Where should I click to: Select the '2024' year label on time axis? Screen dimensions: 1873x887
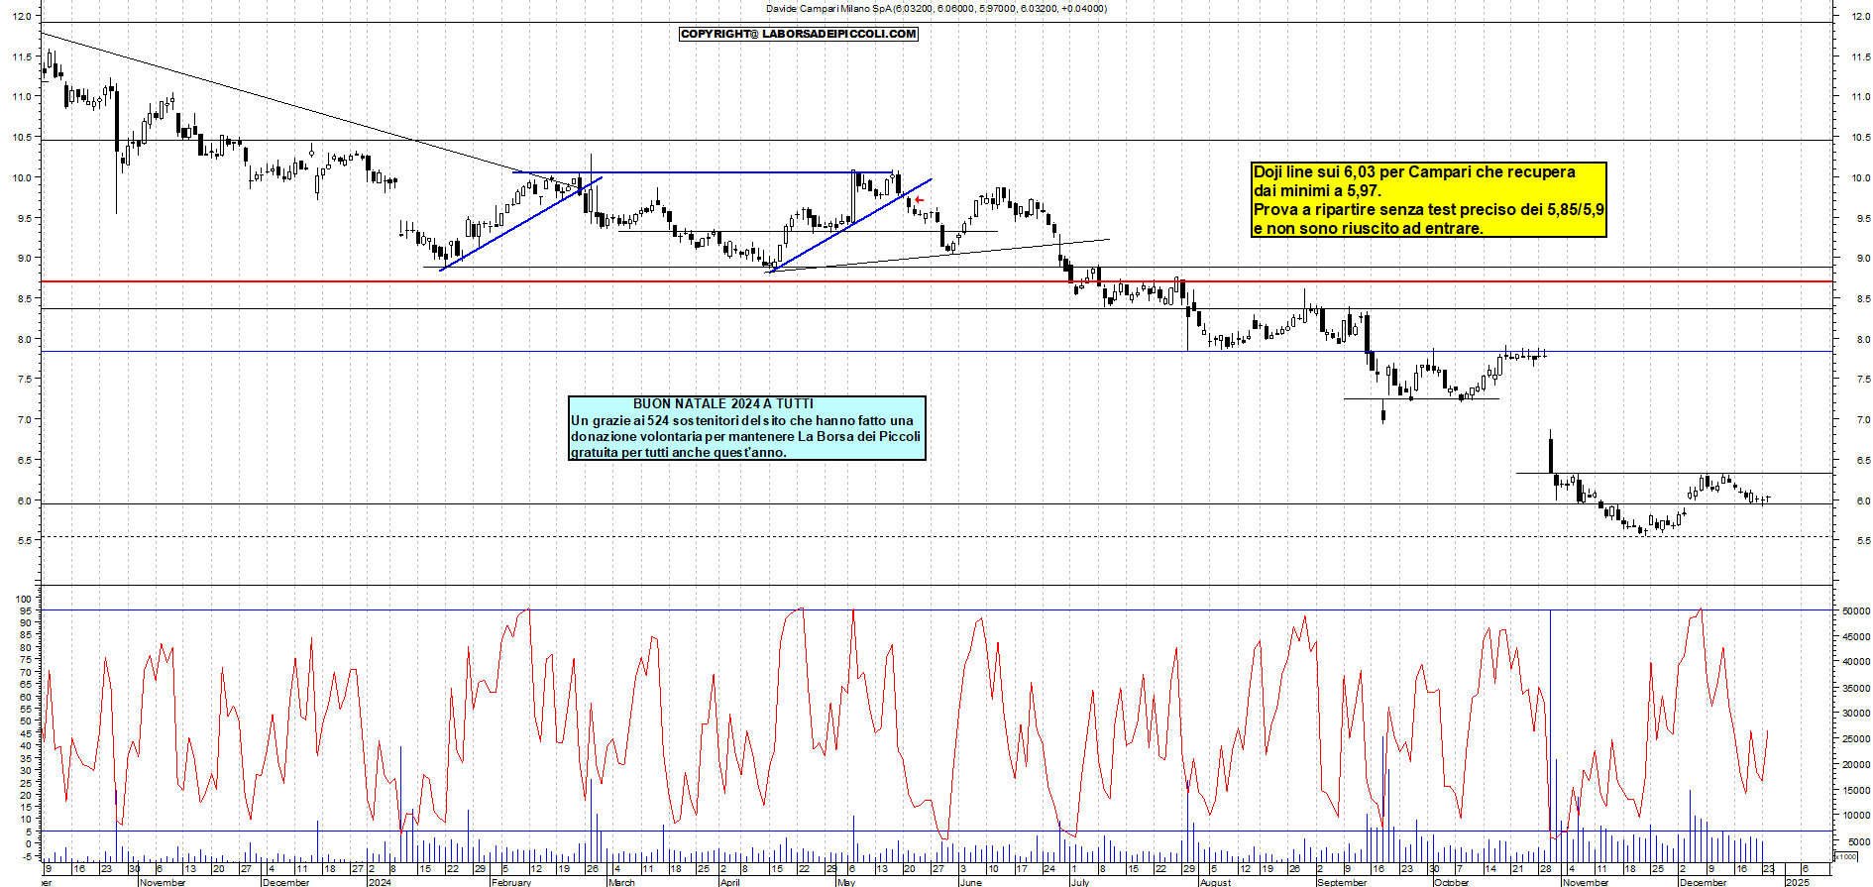coord(379,882)
